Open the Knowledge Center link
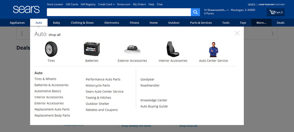 point(154,100)
